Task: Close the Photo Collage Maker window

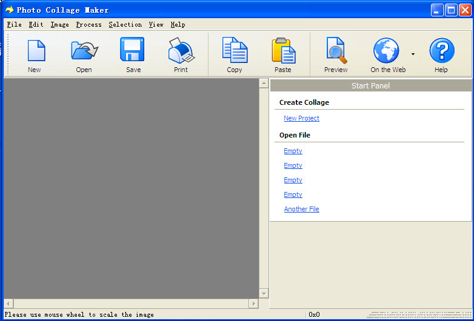Action: 465,10
